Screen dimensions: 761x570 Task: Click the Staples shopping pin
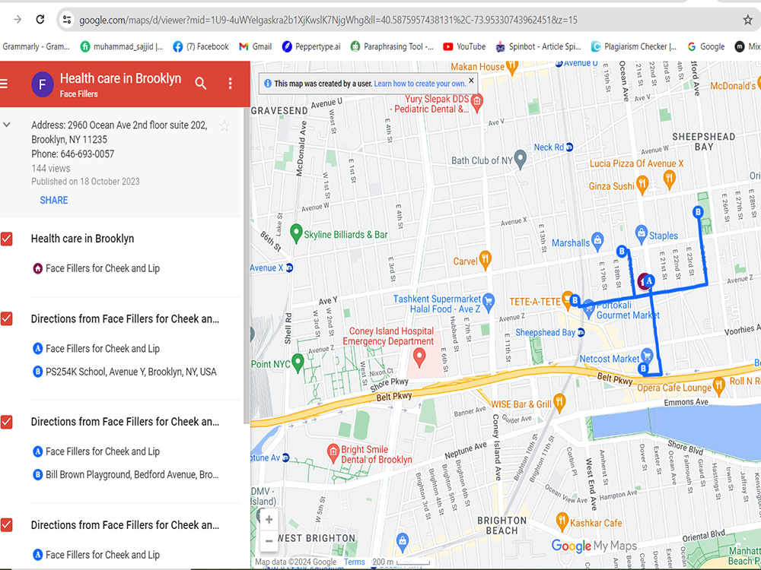pyautogui.click(x=641, y=235)
